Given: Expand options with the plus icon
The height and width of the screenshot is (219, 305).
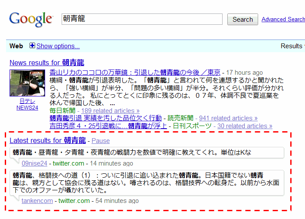Looking at the screenshot, I should (32, 46).
